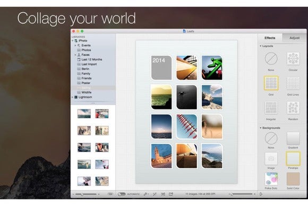
Task: Select the dark black-and-white photo in collage
Action: [186, 97]
